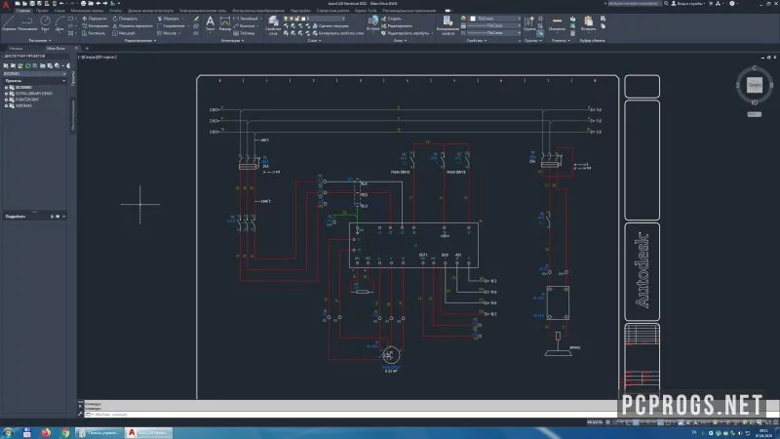Click the sign in to services button

click(x=688, y=4)
